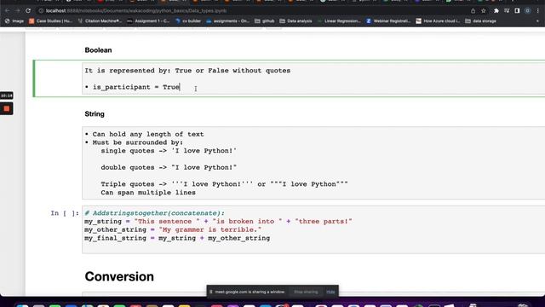Click the browser back arrow

tap(8, 11)
